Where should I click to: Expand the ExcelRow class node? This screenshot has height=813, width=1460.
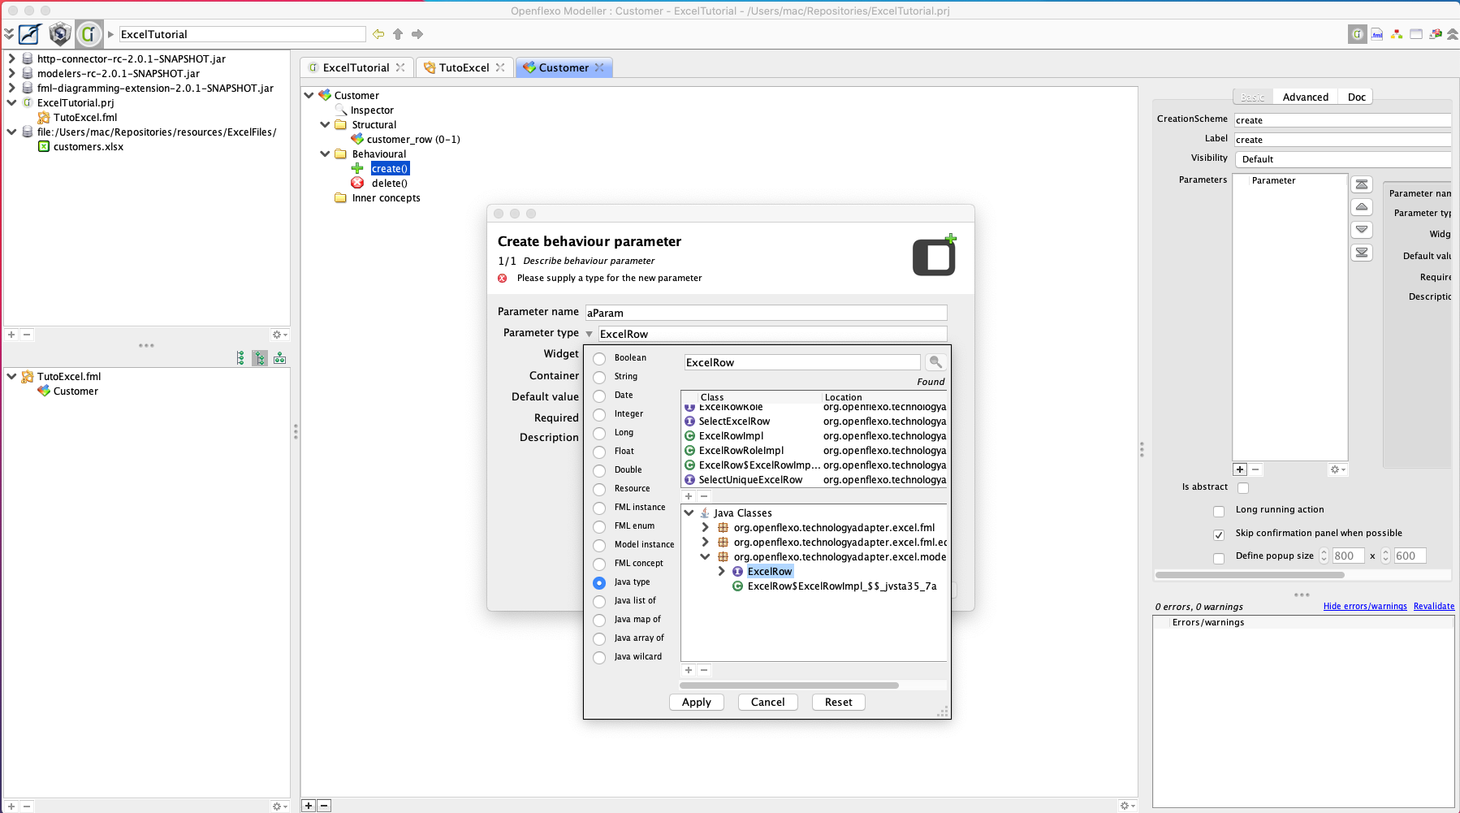click(721, 571)
